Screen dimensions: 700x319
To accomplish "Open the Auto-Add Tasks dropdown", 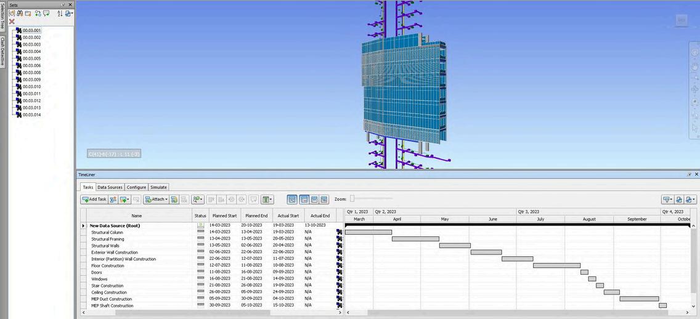I will (x=124, y=200).
